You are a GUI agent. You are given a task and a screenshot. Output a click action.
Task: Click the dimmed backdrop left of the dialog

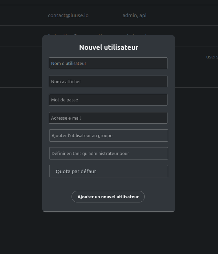point(21,137)
